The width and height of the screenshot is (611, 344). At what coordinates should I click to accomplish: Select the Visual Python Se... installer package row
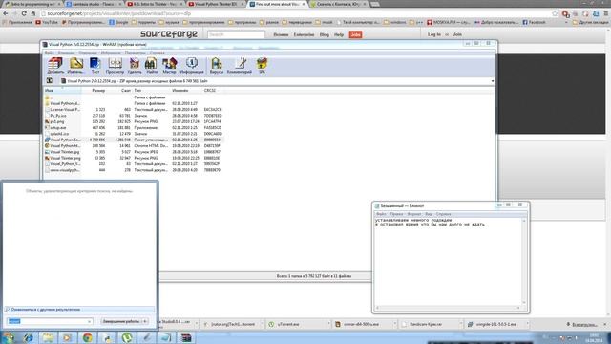coord(134,140)
